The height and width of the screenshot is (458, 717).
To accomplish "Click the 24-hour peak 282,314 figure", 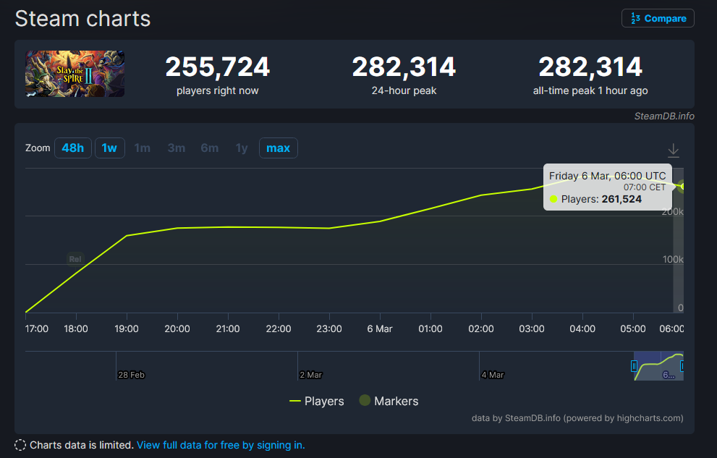I will (x=404, y=67).
